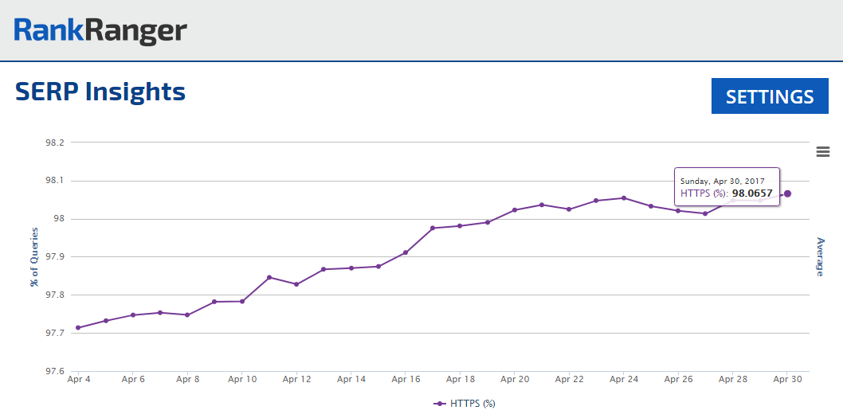
Task: Click the Apr 28 x-axis label
Action: (x=732, y=380)
